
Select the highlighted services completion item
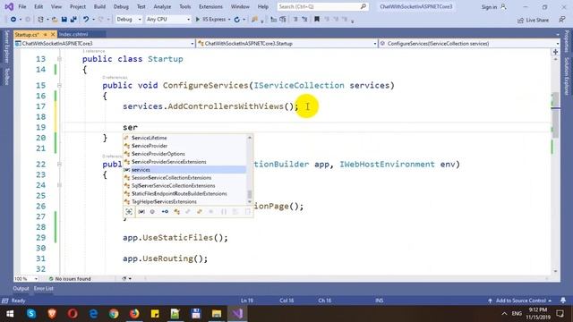(185, 170)
